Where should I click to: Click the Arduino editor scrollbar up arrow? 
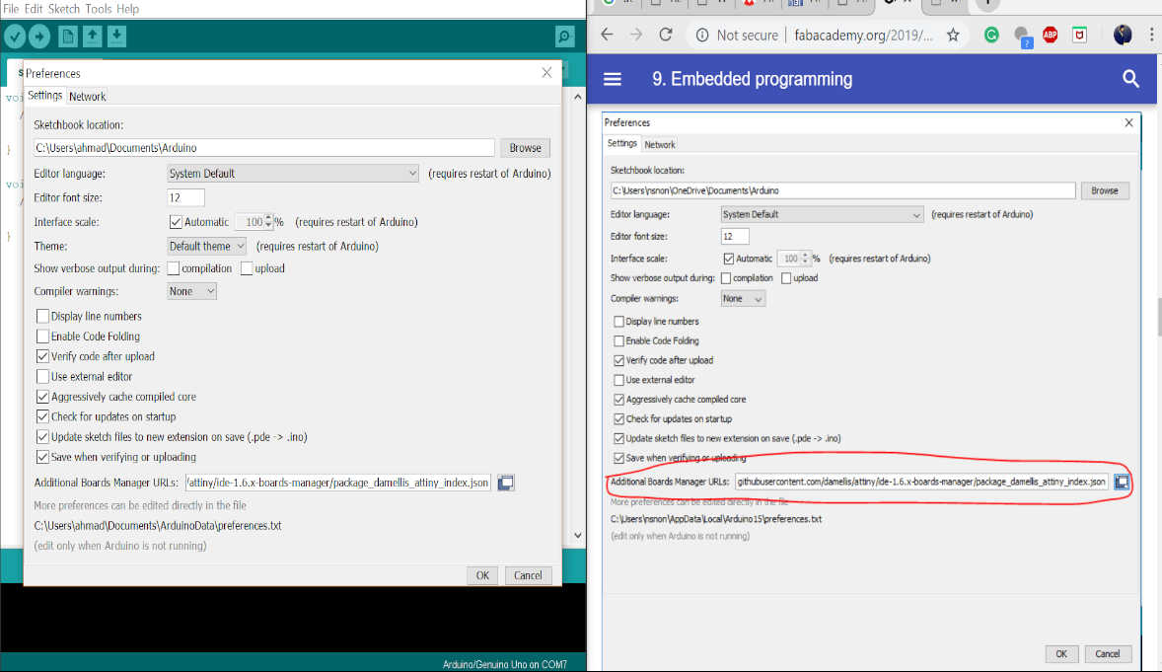point(578,97)
